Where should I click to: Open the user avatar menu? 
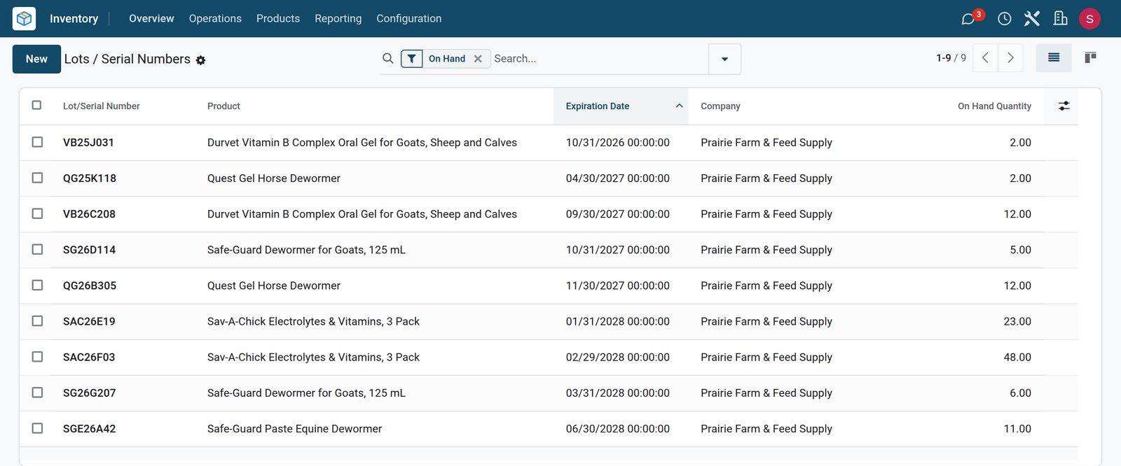(1089, 19)
